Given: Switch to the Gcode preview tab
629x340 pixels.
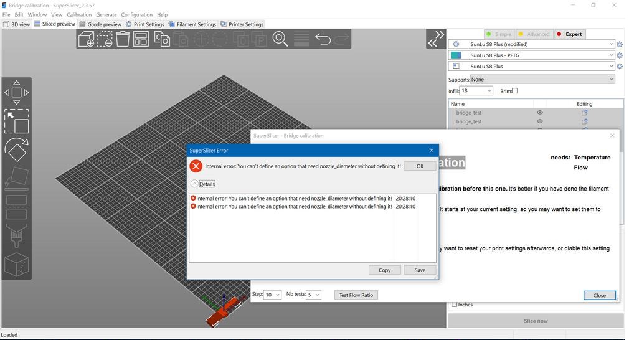Looking at the screenshot, I should (100, 24).
